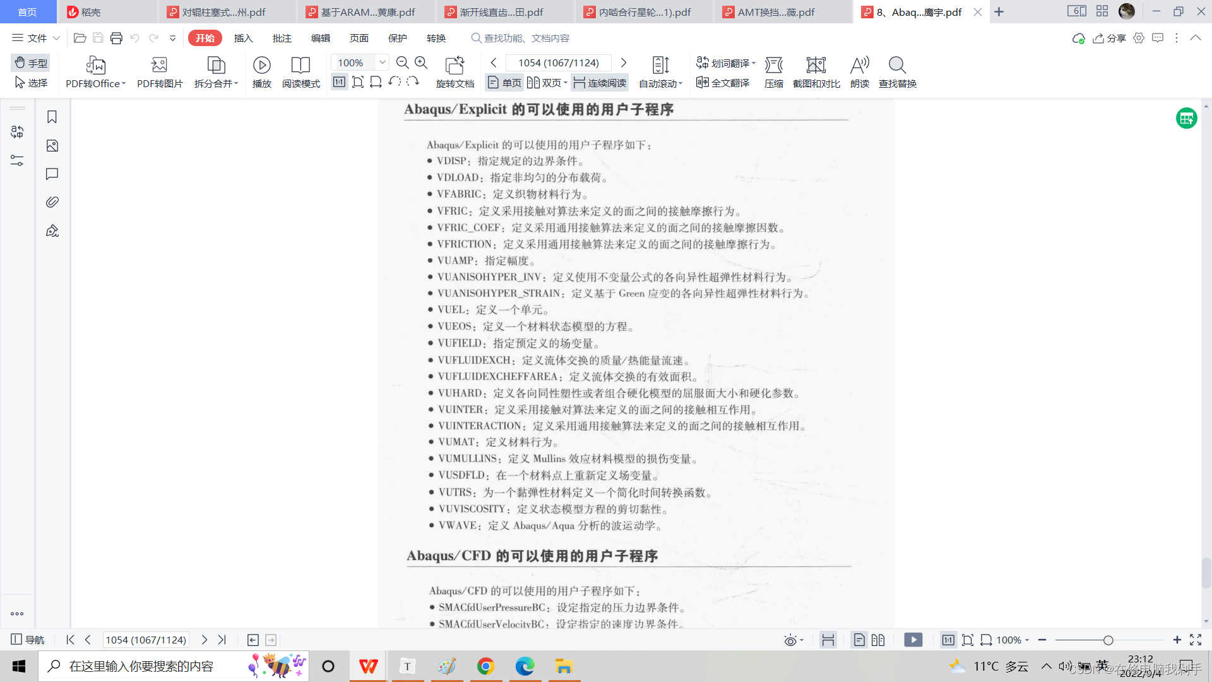
Task: Start 朗读 read aloud
Action: pos(859,72)
